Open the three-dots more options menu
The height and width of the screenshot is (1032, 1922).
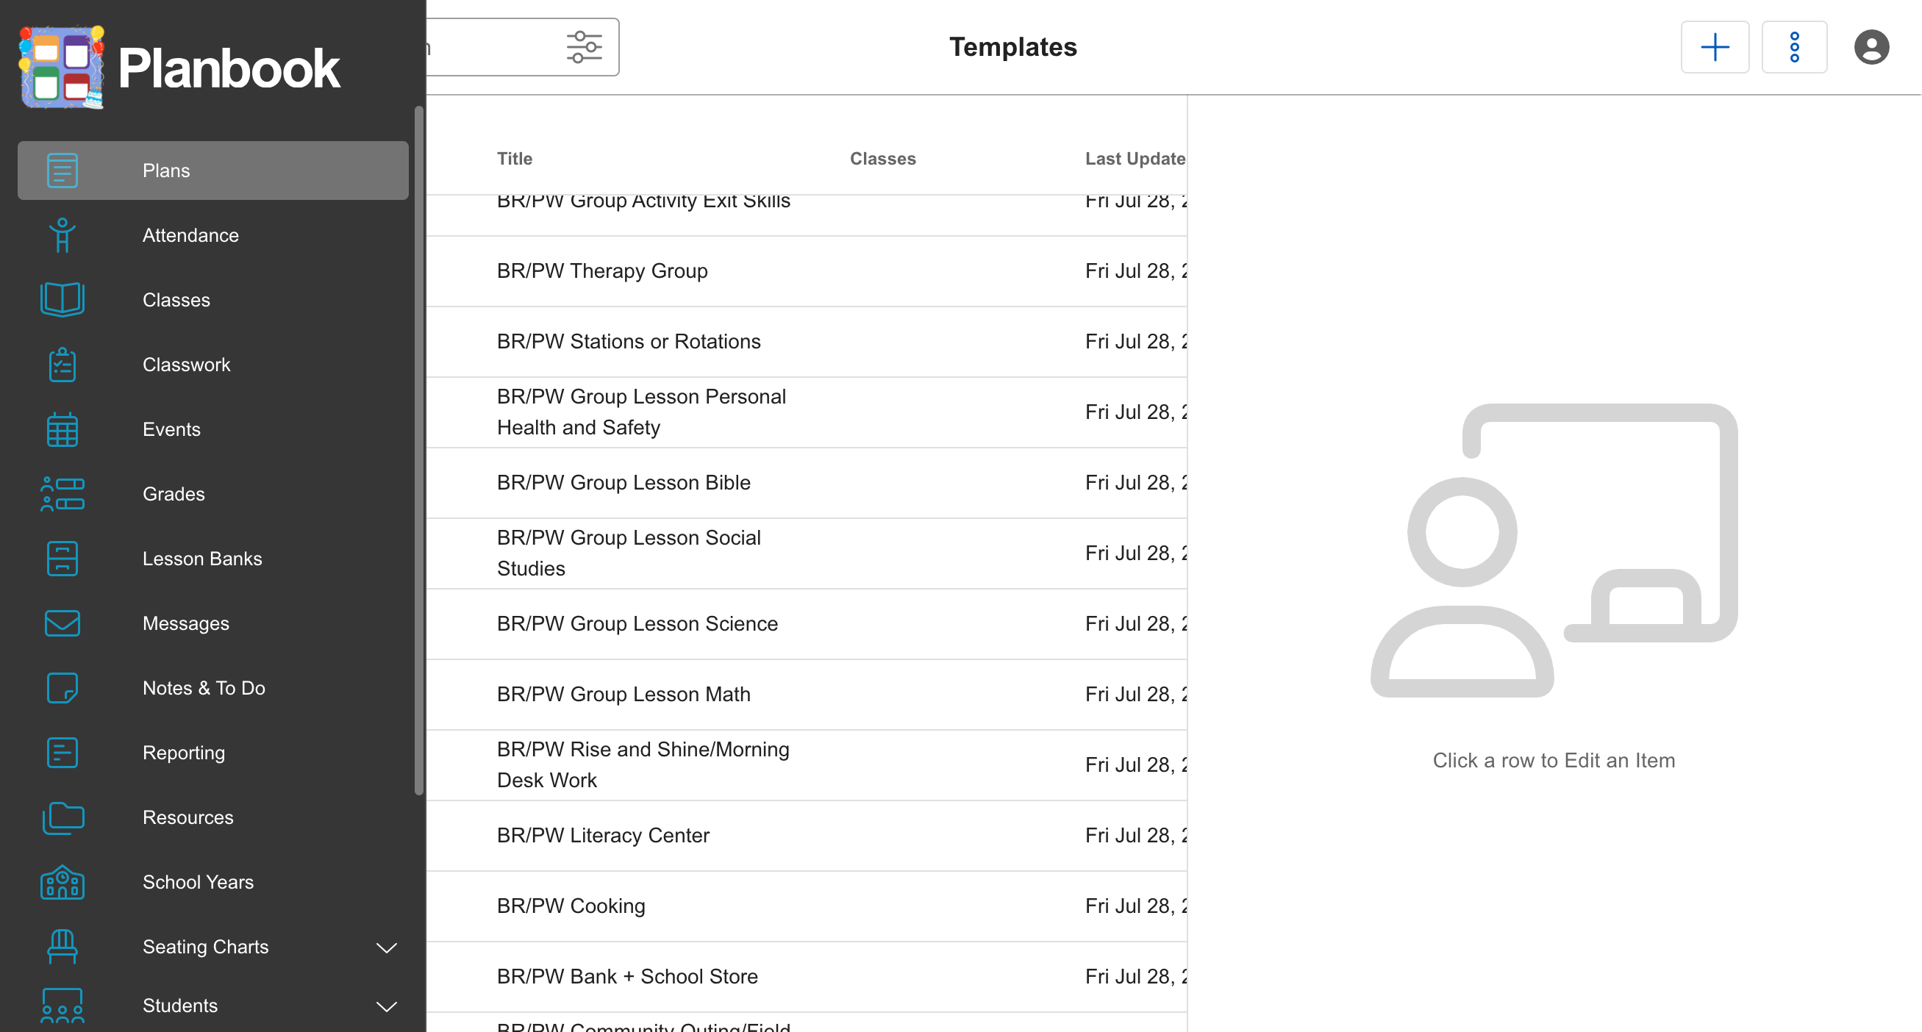(1794, 47)
